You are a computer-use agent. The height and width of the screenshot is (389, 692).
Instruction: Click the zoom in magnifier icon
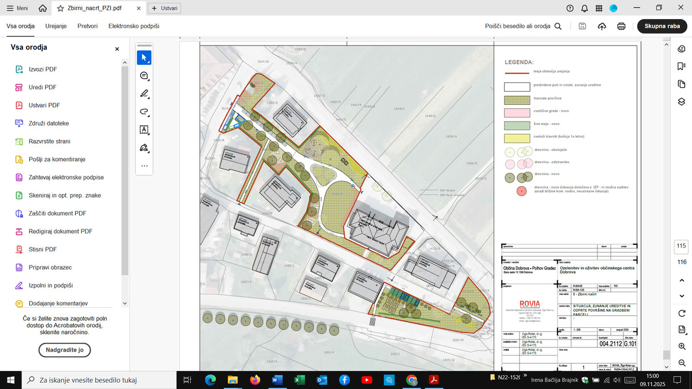(682, 346)
